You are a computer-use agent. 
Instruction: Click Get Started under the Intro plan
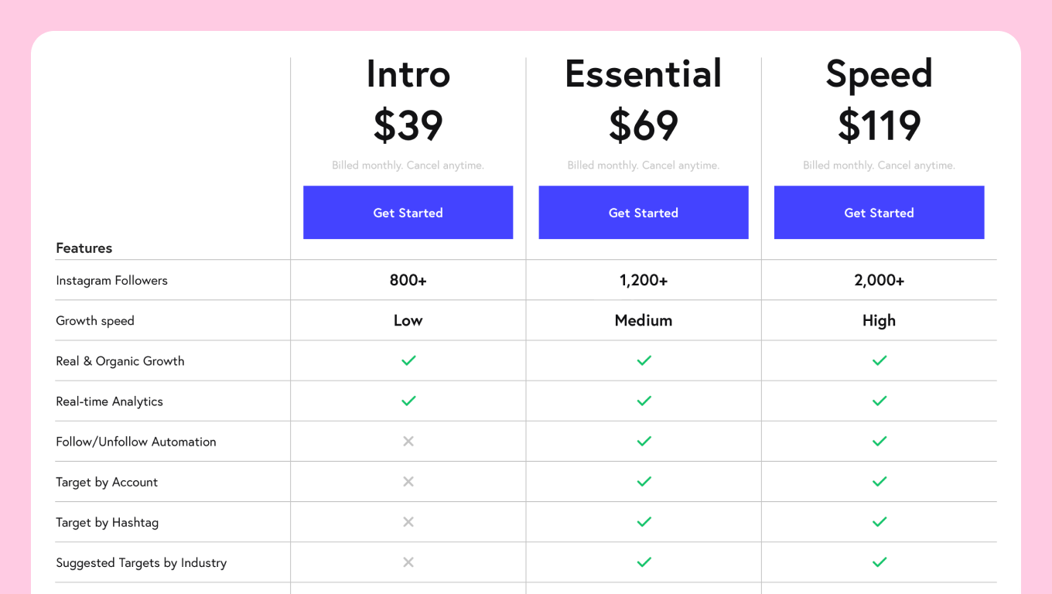tap(408, 212)
